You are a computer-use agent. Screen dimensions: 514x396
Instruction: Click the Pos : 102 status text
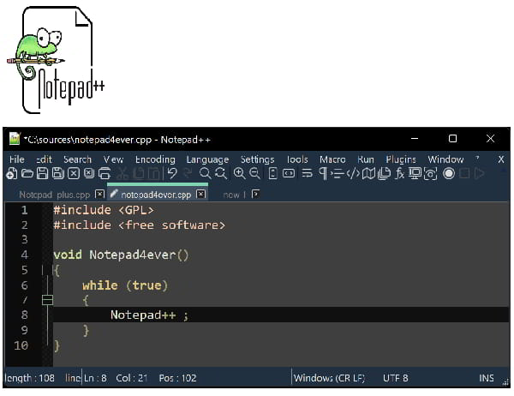pos(177,378)
